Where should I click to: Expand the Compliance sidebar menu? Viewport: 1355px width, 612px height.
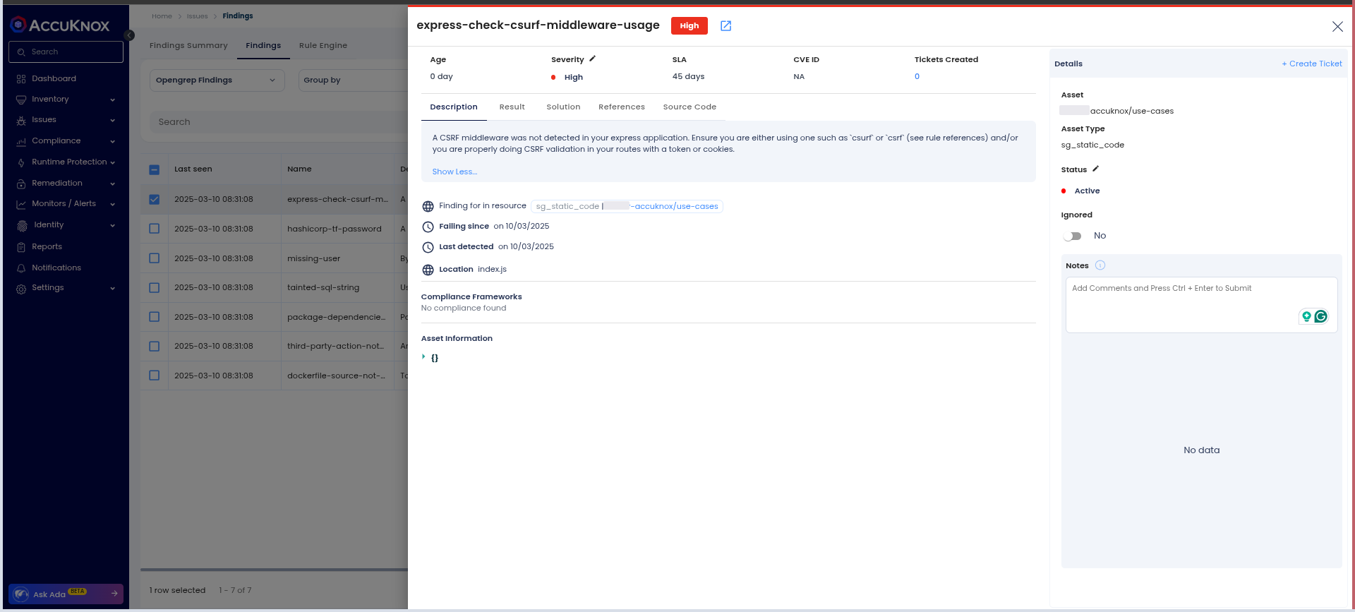click(x=113, y=141)
